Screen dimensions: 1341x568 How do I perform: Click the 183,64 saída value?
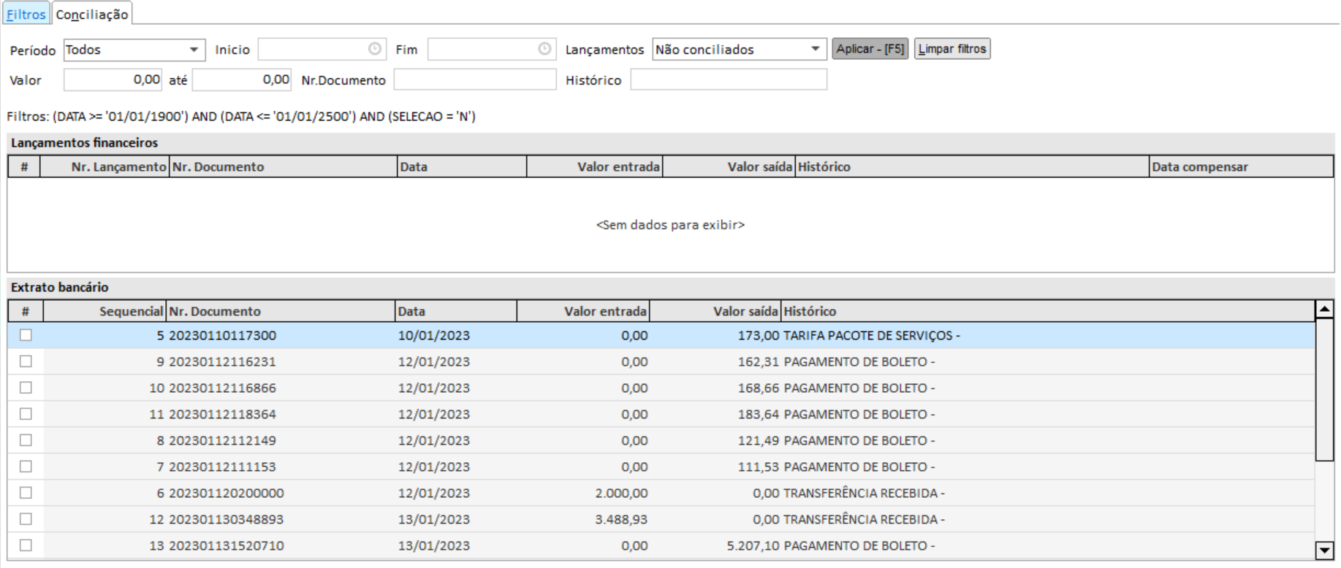[758, 414]
